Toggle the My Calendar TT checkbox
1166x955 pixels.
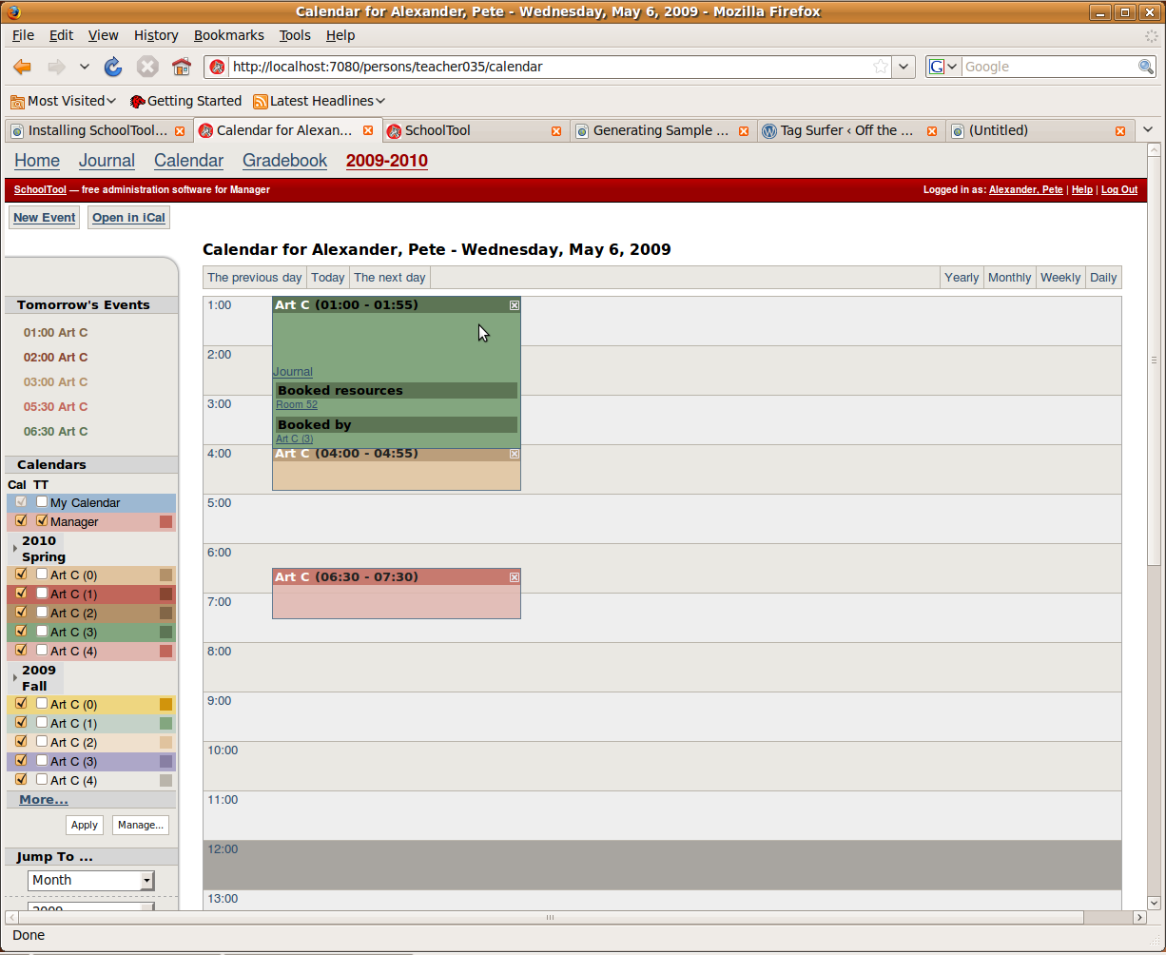[x=42, y=501]
